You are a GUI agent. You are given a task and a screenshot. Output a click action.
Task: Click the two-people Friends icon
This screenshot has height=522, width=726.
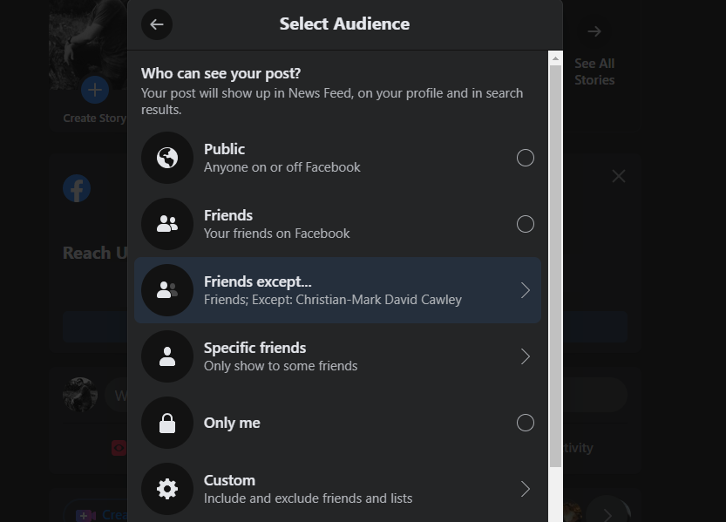pos(166,224)
